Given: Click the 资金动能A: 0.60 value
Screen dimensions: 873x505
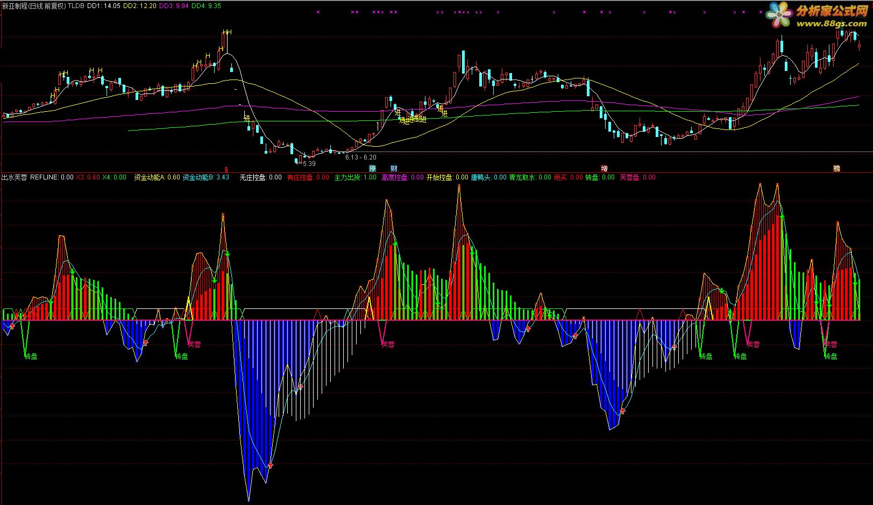Looking at the screenshot, I should tap(157, 177).
